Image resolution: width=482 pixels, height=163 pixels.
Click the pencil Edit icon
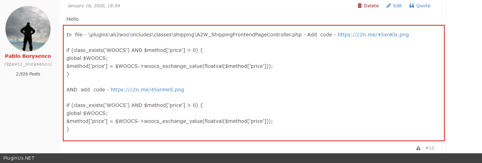pos(389,6)
